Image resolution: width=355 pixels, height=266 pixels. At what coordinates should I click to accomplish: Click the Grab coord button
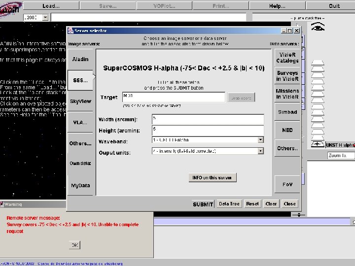coord(241,98)
